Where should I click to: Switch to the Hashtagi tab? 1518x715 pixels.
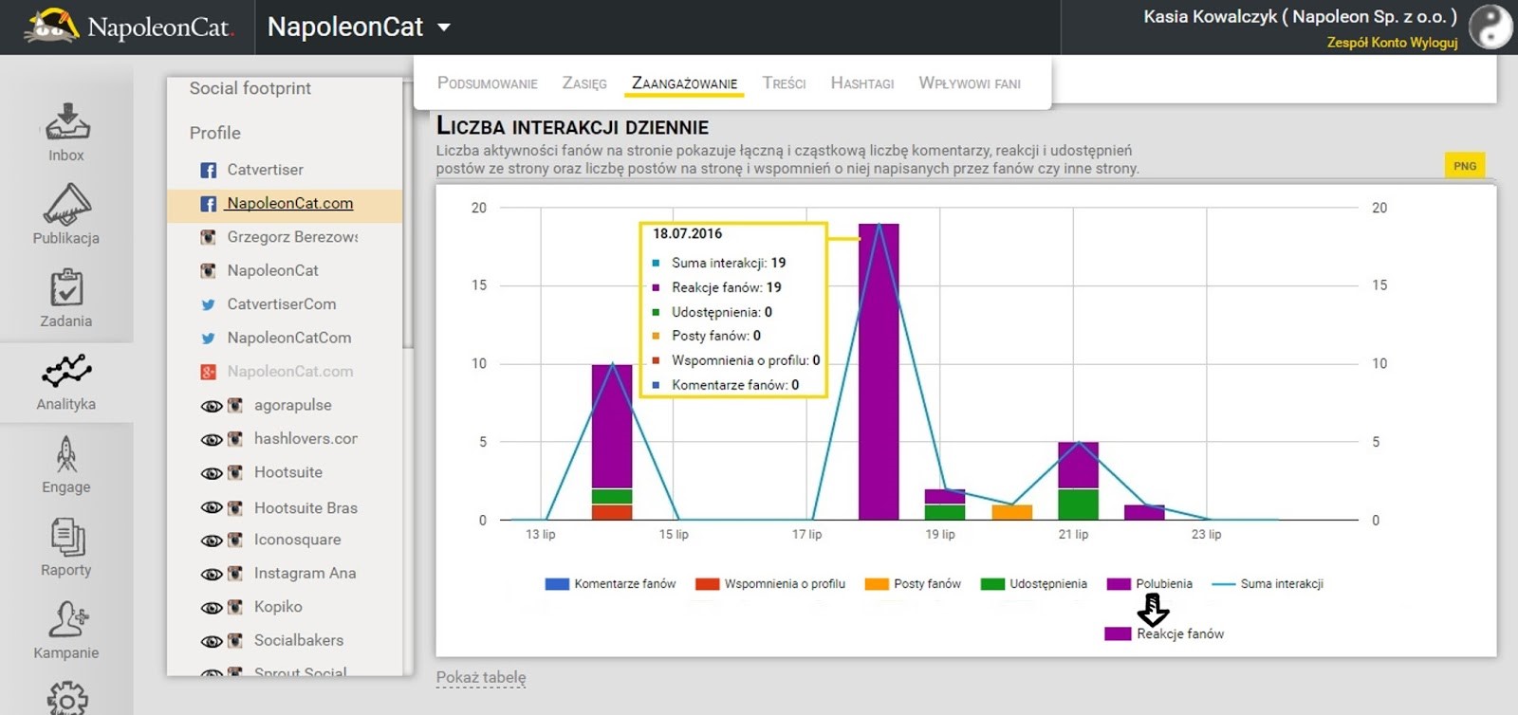(x=861, y=83)
